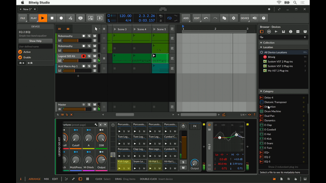This screenshot has width=326, height=183.
Task: Toggle the Active checkbox for EQ-2
Action: tap(20, 52)
